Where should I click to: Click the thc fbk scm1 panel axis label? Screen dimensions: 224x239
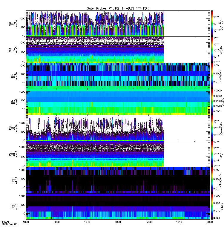[x=14, y=206]
